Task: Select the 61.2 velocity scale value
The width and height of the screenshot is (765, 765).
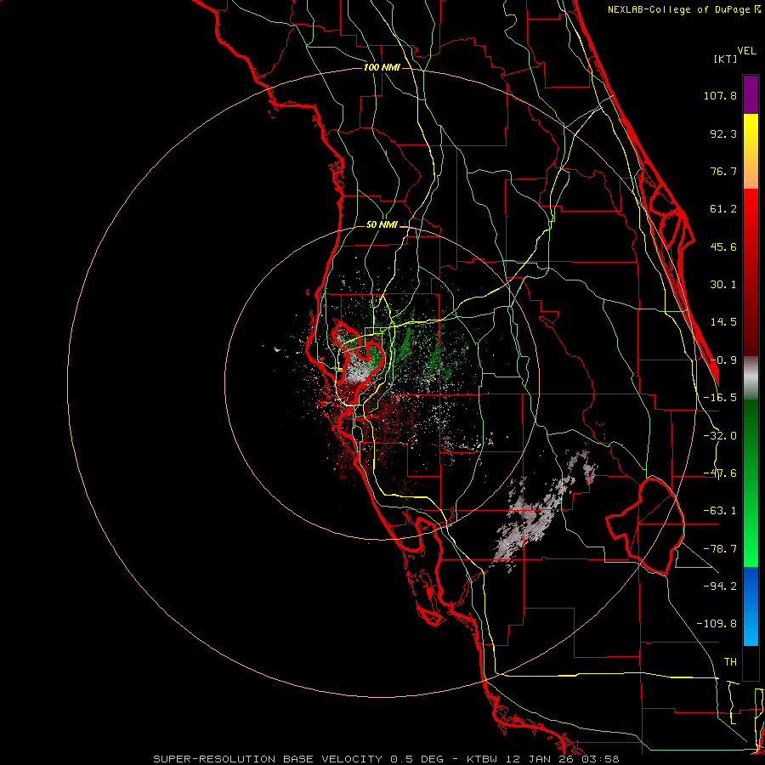Action: click(x=723, y=209)
